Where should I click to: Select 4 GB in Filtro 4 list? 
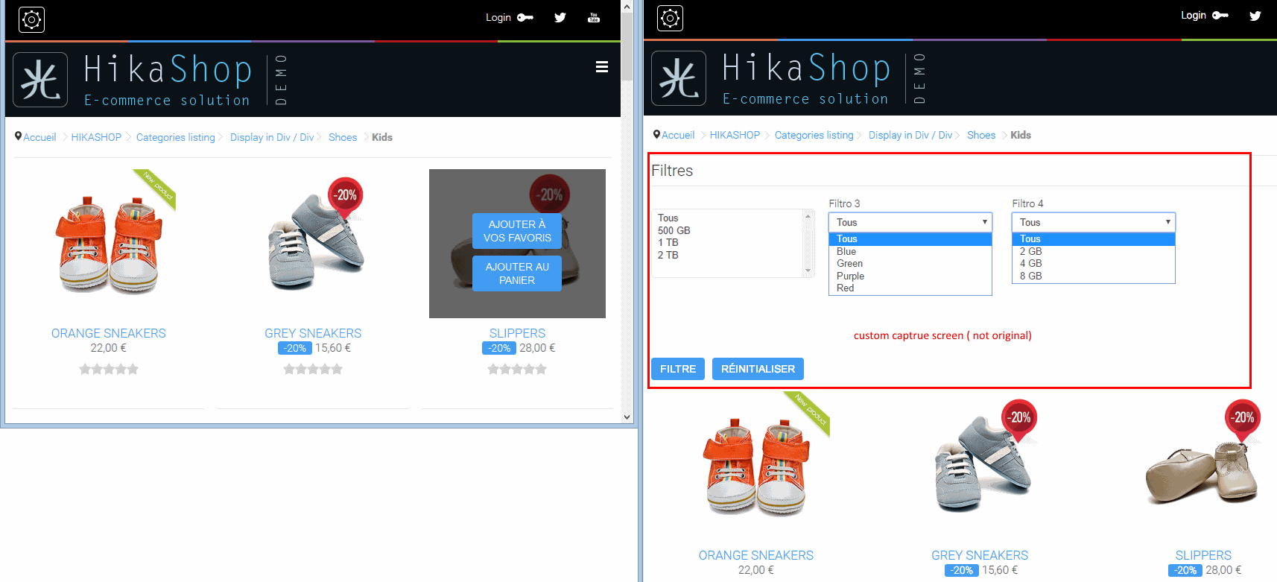click(1094, 264)
